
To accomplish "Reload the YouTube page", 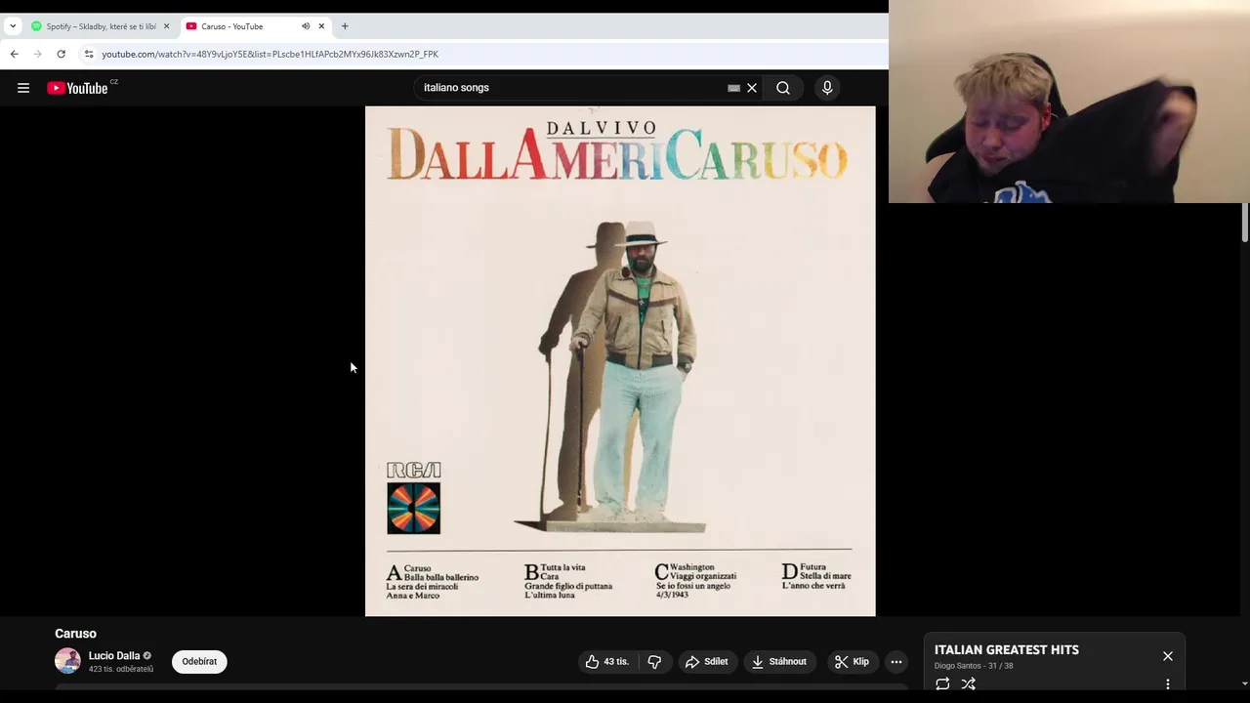I will [x=61, y=54].
